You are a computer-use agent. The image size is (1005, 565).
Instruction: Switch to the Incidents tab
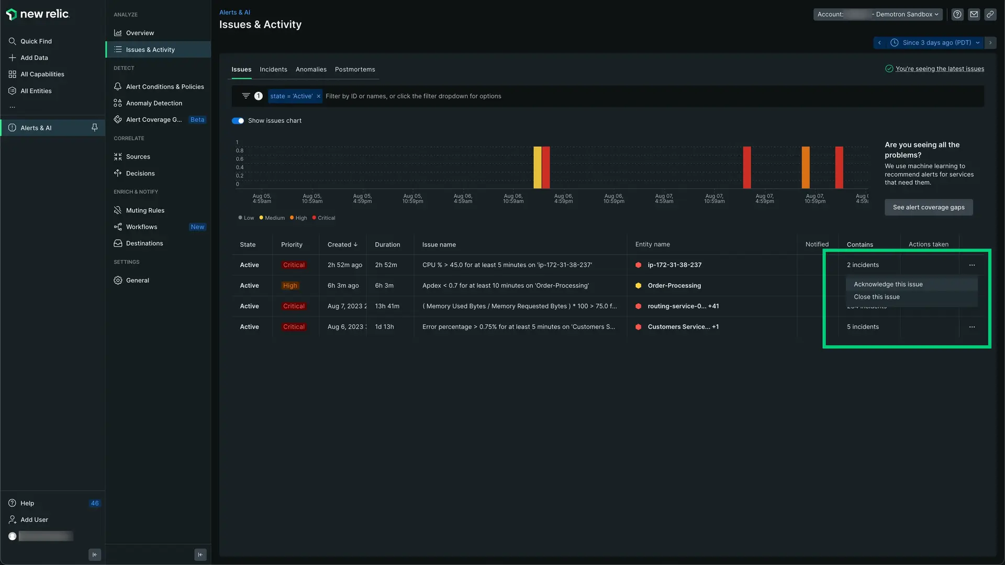pos(273,70)
